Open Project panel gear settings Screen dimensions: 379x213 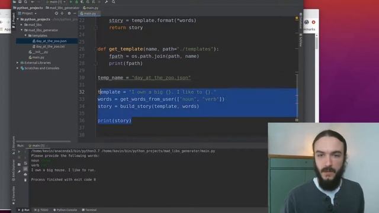[69, 13]
